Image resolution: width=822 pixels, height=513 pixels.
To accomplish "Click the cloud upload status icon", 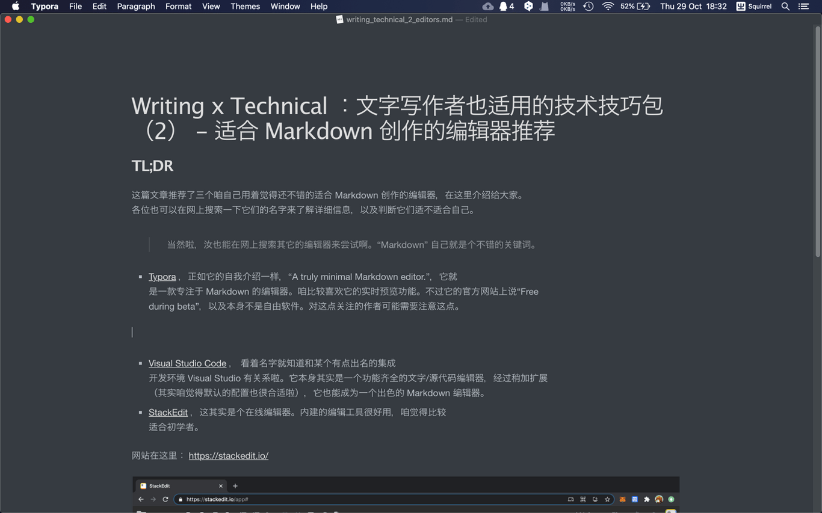I will (488, 6).
